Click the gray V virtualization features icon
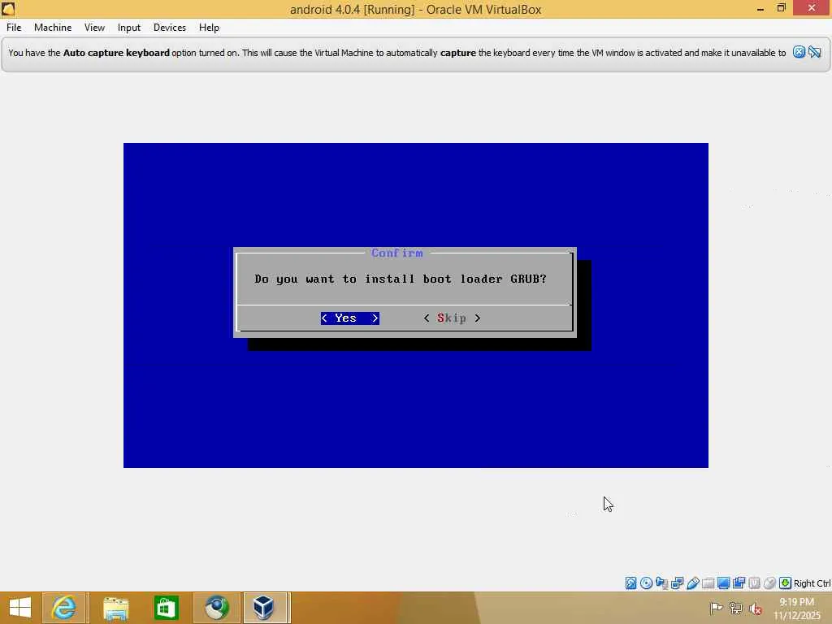 pos(754,583)
